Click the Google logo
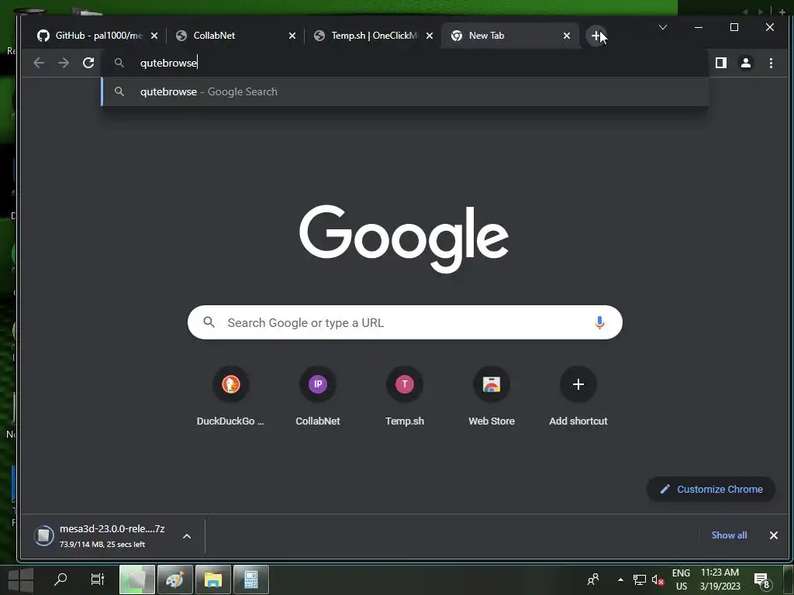The height and width of the screenshot is (595, 794). coord(404,238)
